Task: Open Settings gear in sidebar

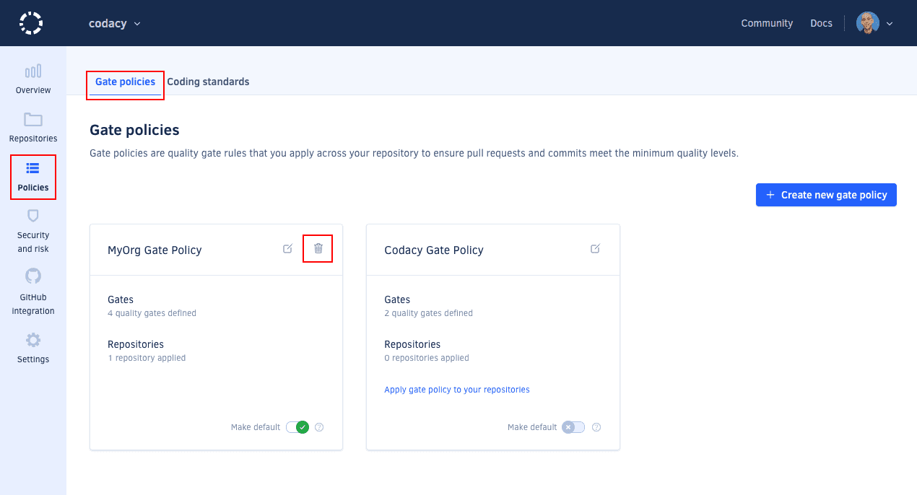Action: (x=33, y=340)
